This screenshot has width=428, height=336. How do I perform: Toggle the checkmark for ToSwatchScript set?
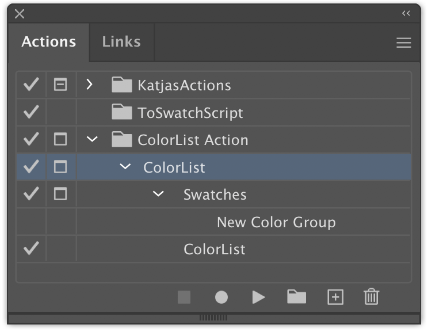(x=31, y=112)
